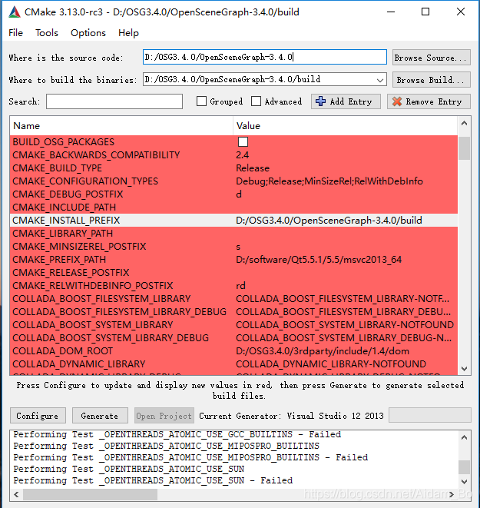
Task: Toggle the Grouped checkbox
Action: click(x=201, y=101)
